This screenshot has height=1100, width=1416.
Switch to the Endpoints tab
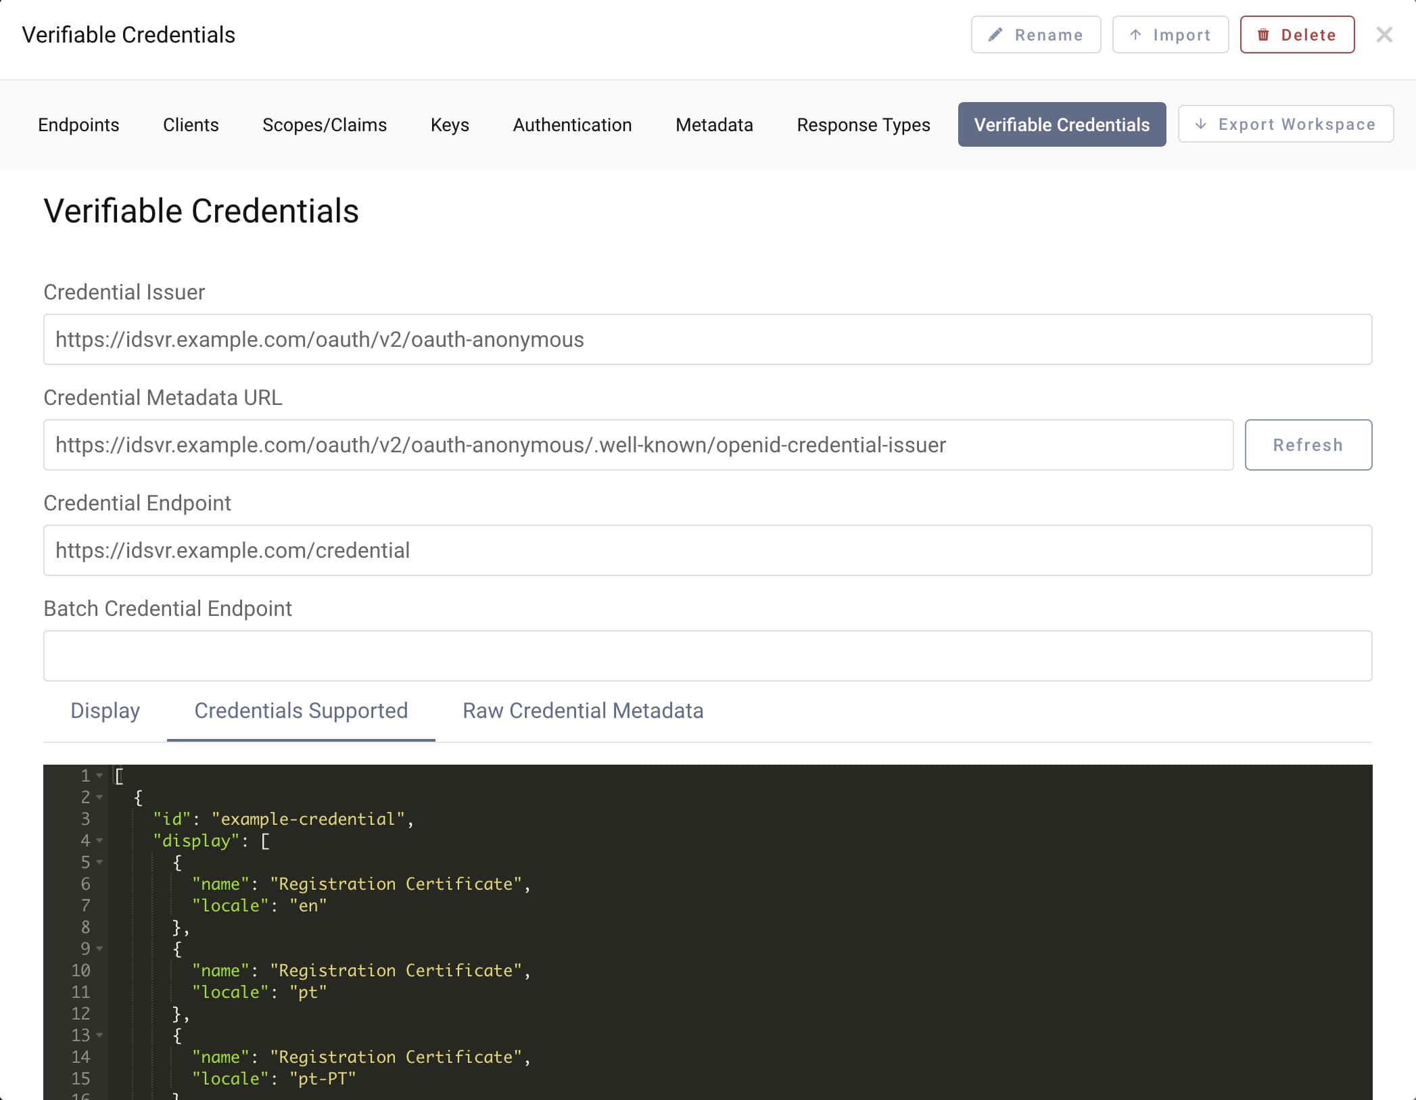[78, 124]
